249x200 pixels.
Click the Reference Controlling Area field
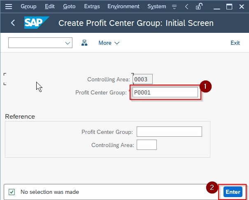(147, 145)
